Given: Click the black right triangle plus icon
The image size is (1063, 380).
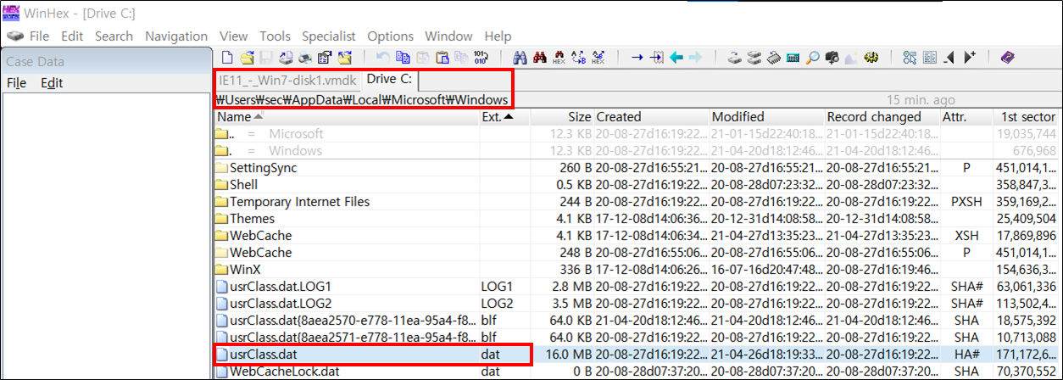Looking at the screenshot, I should click(970, 58).
